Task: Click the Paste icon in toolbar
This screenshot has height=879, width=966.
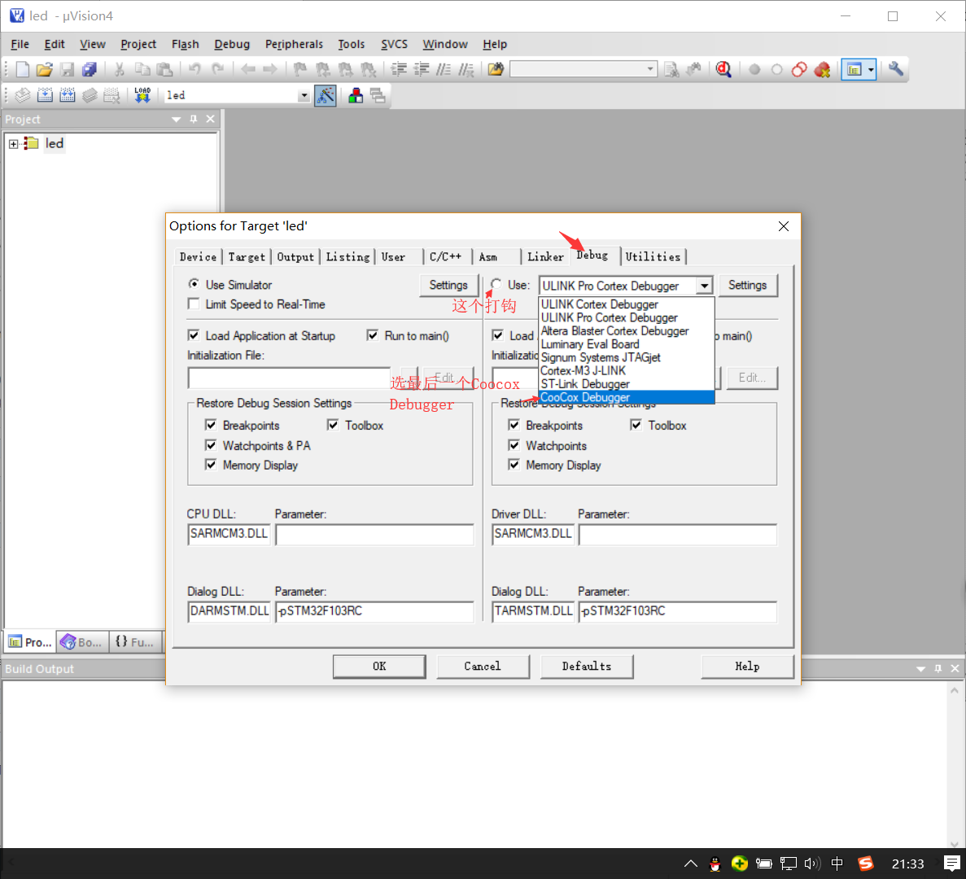Action: 164,70
